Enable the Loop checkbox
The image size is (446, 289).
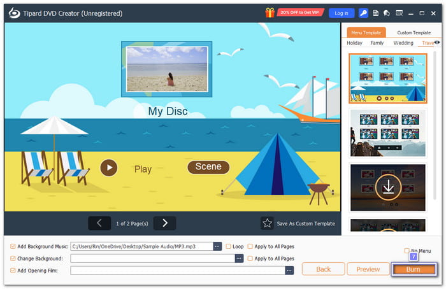[228, 246]
